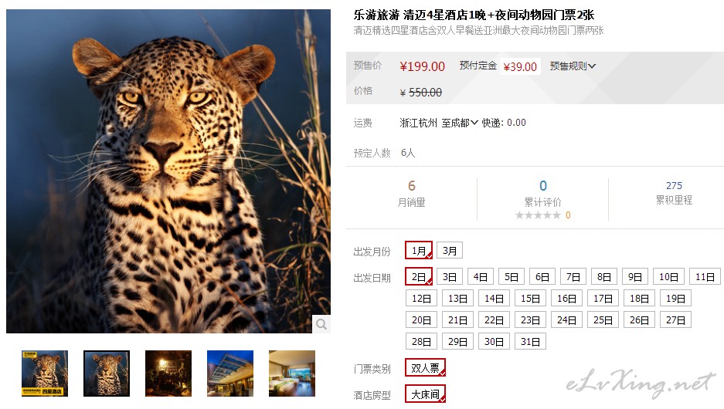View the hotel exterior thumbnail
Viewport: 724px width, 409px height.
[230, 374]
